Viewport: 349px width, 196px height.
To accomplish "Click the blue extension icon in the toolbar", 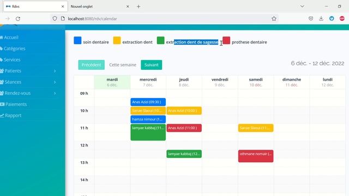I will 332,19.
